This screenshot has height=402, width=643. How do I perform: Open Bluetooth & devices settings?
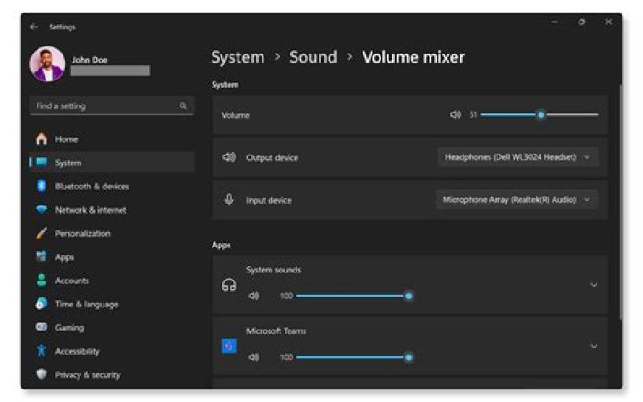pos(91,187)
